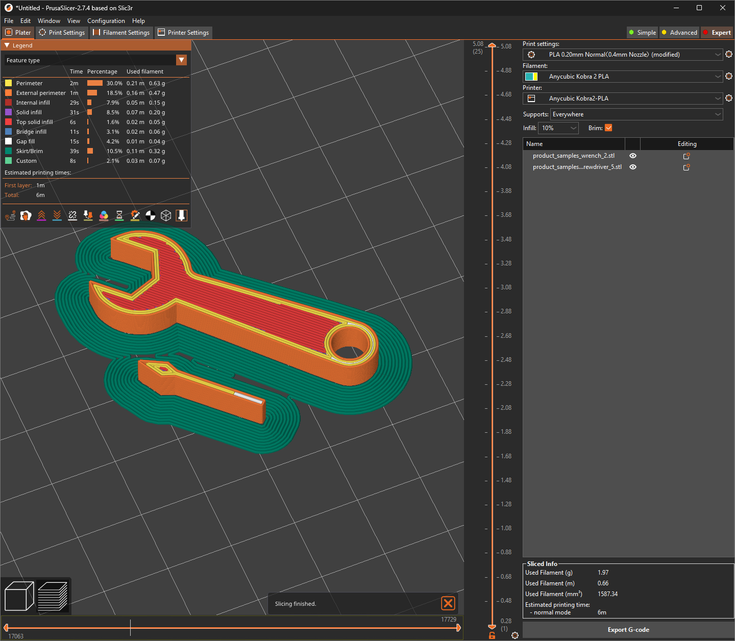Open vertical slider settings cog icon
The image size is (735, 641).
(515, 635)
